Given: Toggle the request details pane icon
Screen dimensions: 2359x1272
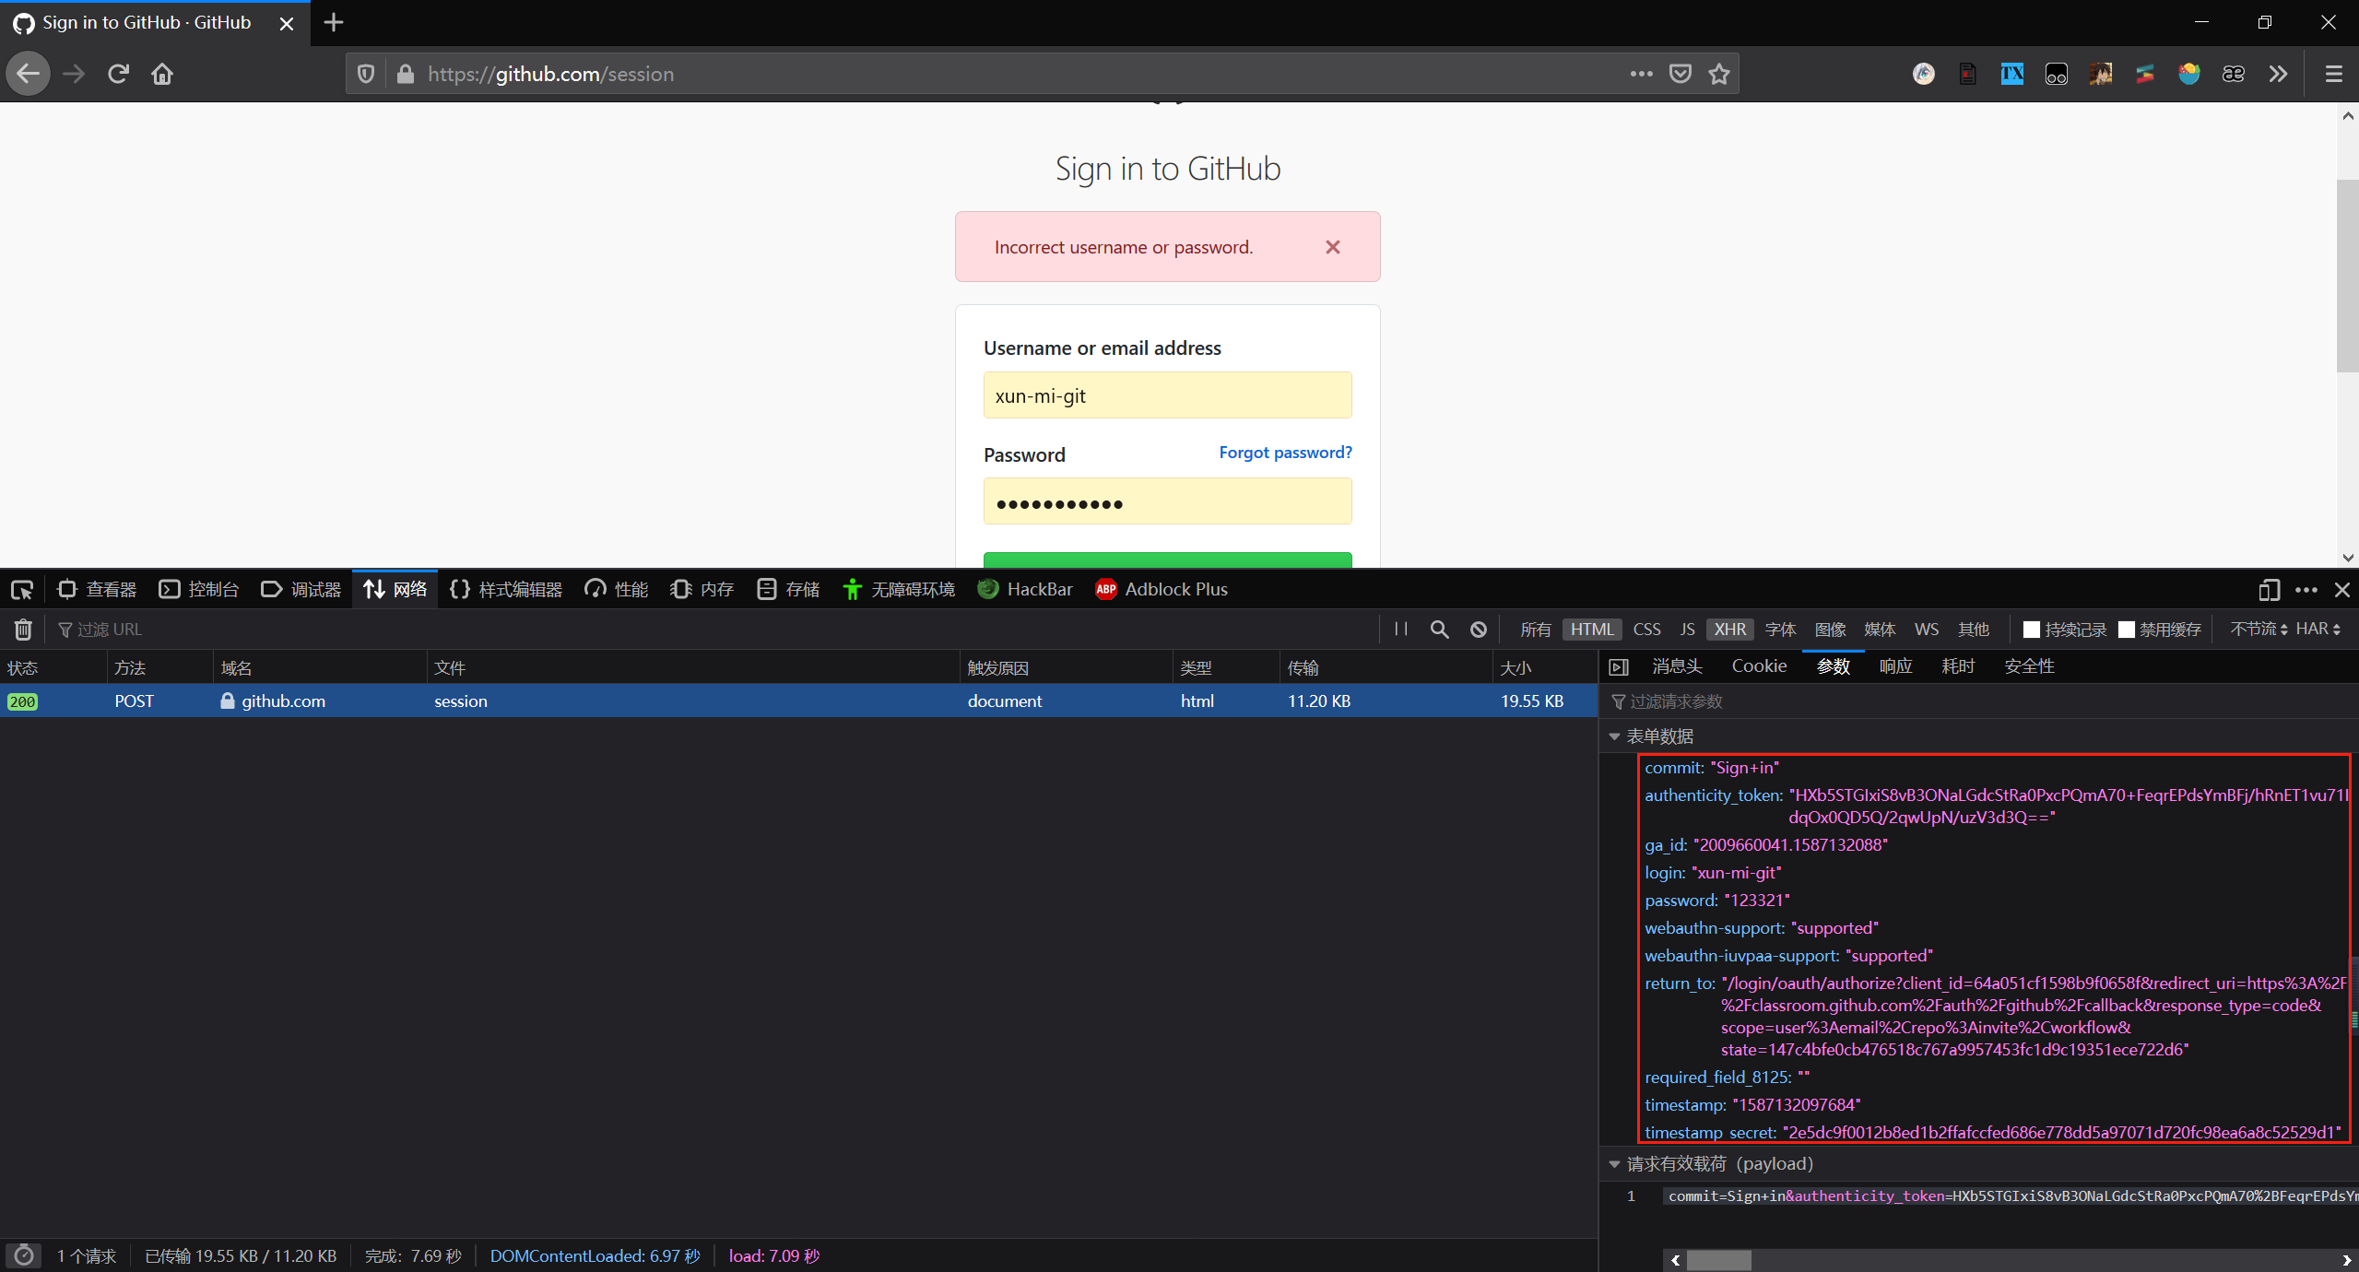Looking at the screenshot, I should [x=1619, y=666].
